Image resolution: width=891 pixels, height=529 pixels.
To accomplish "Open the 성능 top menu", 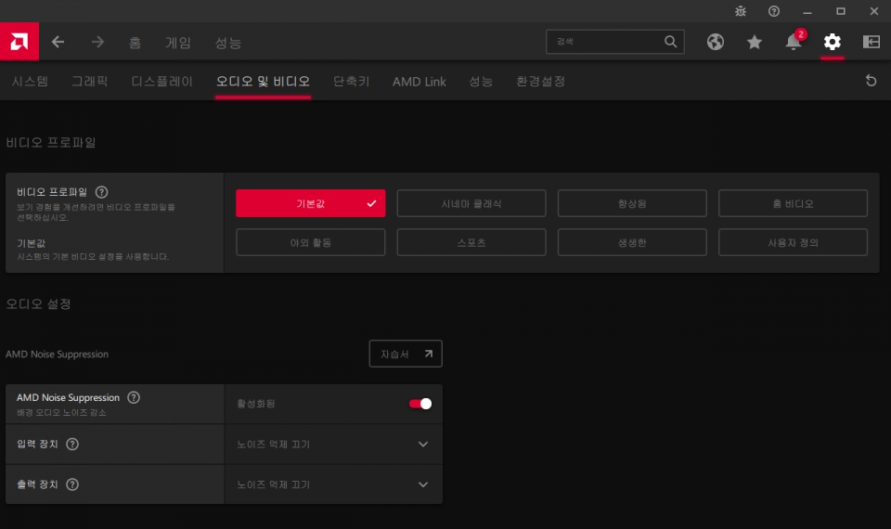I will [x=228, y=42].
